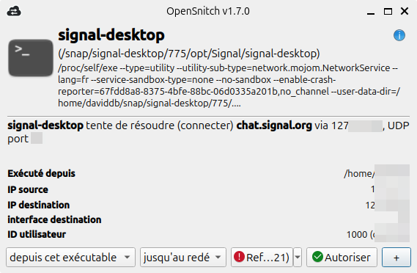Close the OpenSnitch prompt window
This screenshot has height=273, width=417.
tap(405, 11)
